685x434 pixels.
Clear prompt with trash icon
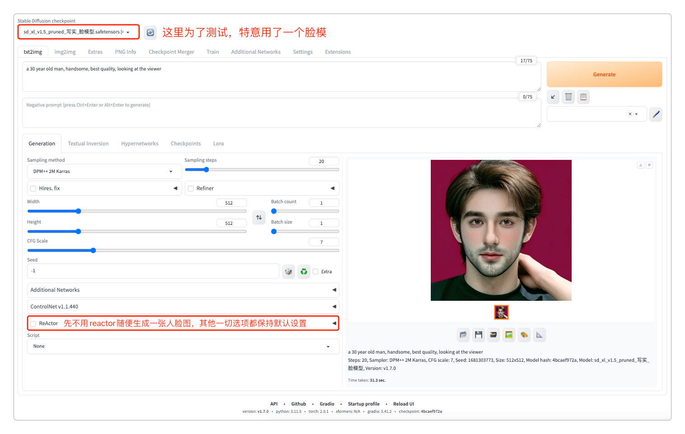click(569, 97)
